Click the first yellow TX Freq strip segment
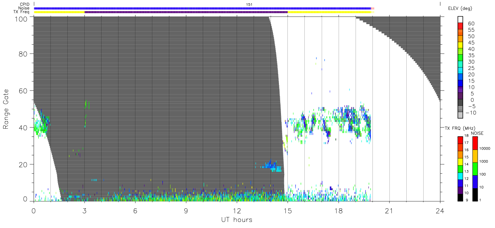Viewport: 495px width, 228px height. [59, 12]
